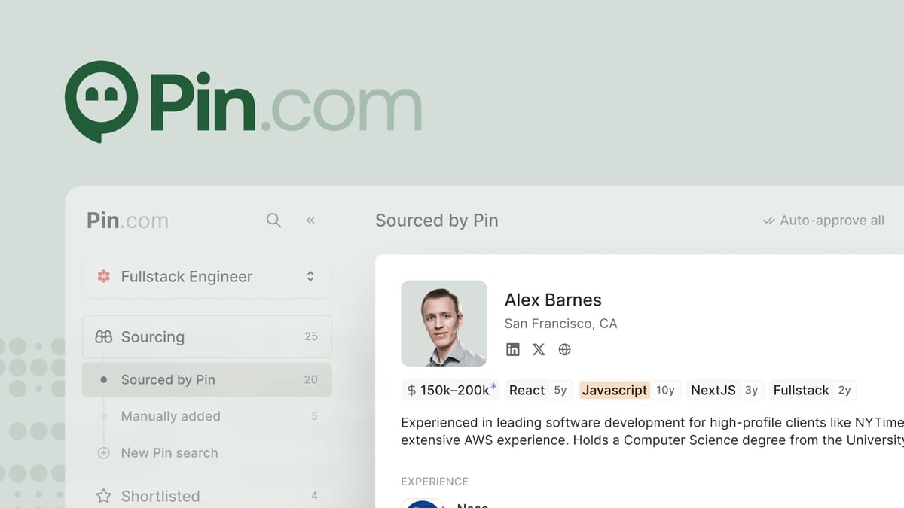Image resolution: width=904 pixels, height=508 pixels.
Task: Collapse the sidebar using the double chevron
Action: tap(310, 220)
